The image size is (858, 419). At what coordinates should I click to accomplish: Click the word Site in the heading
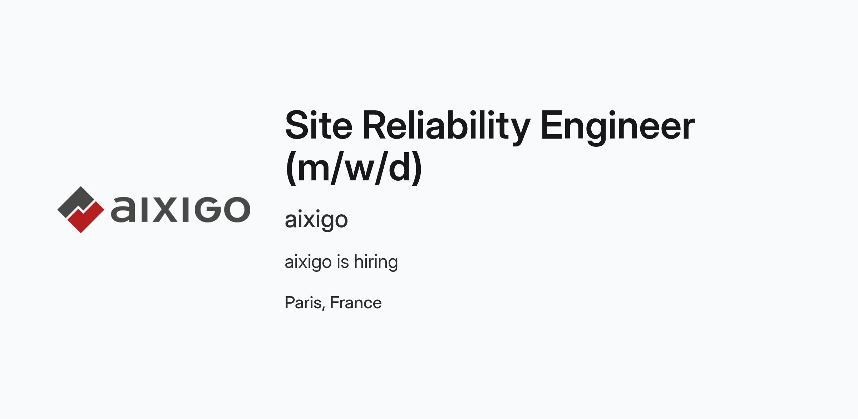coord(319,126)
